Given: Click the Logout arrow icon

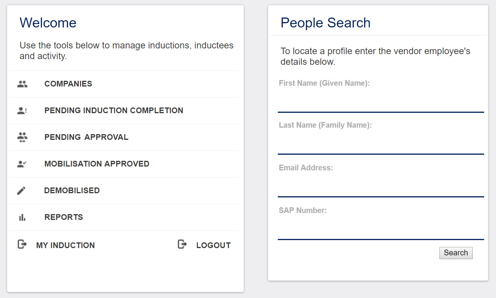Looking at the screenshot, I should [x=183, y=244].
